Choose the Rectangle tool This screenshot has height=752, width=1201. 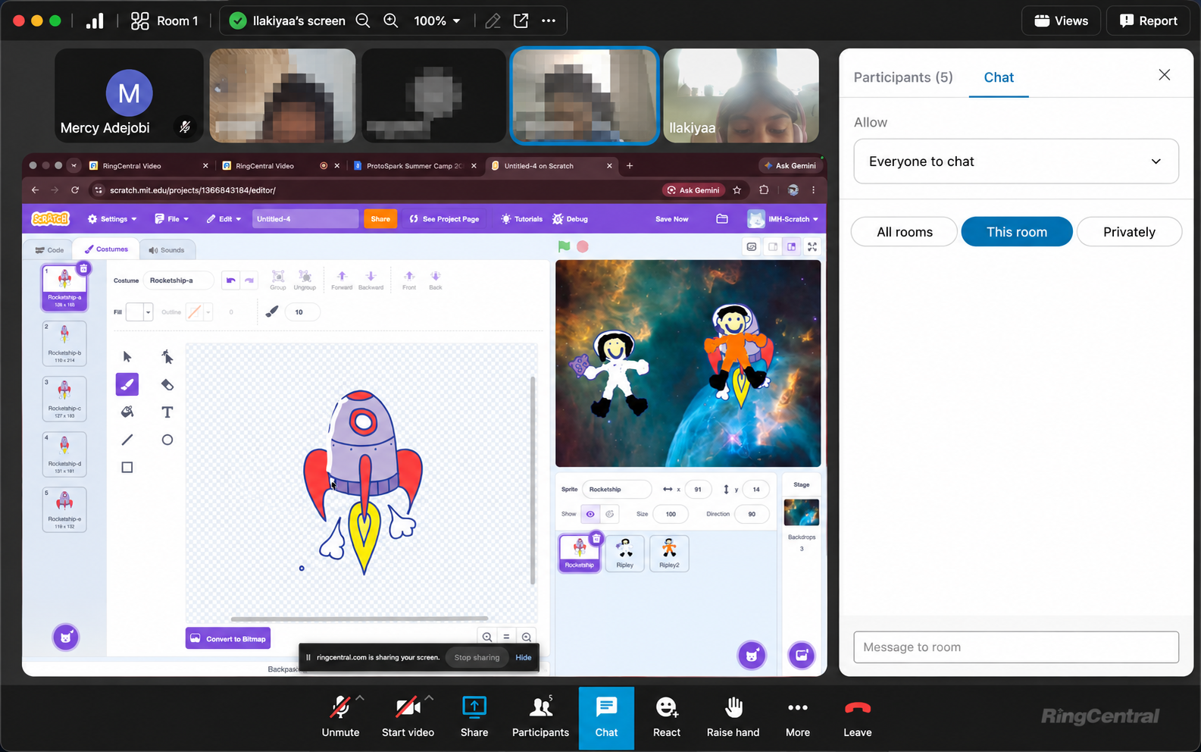coord(127,467)
